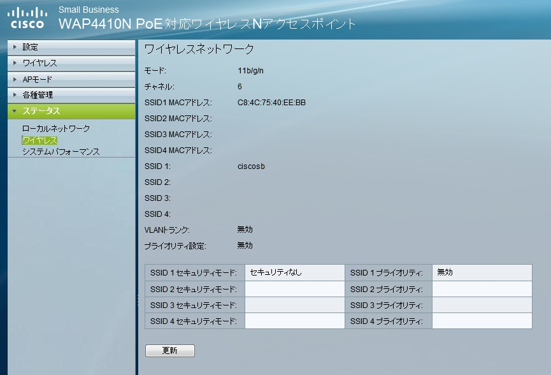The height and width of the screenshot is (375, 551).
Task: Select SSID 1 value ciscosb
Action: pyautogui.click(x=251, y=166)
